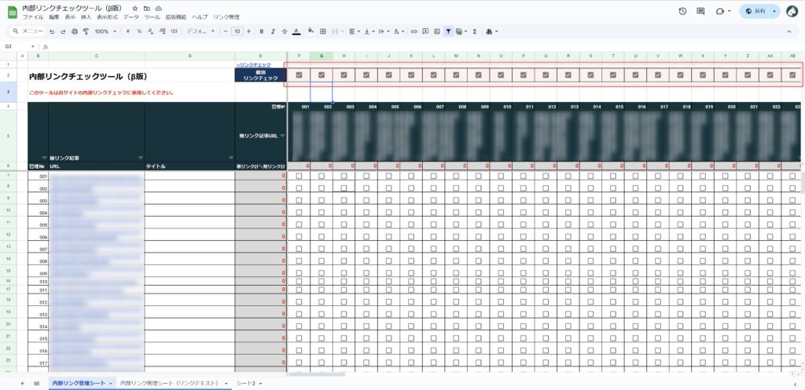
Task: Check the row 001 checkbox under column 001
Action: tap(299, 177)
